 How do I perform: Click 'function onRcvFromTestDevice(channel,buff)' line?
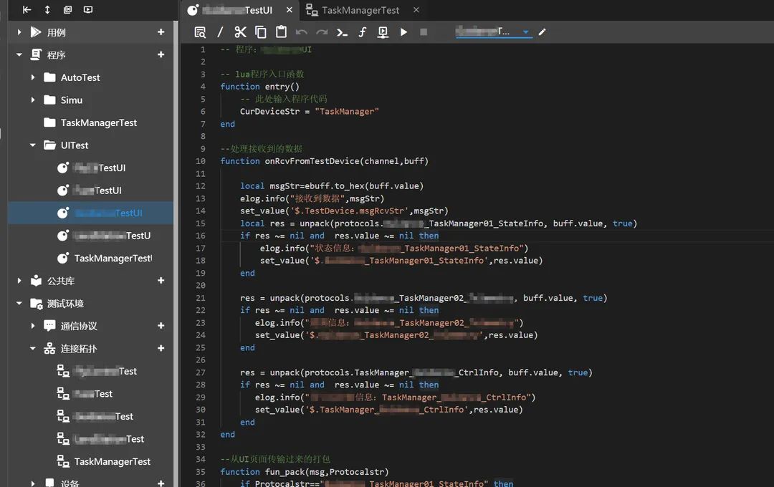point(325,161)
